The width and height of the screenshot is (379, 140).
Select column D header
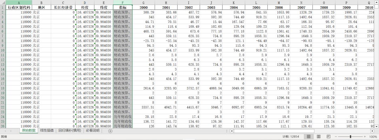85,2
